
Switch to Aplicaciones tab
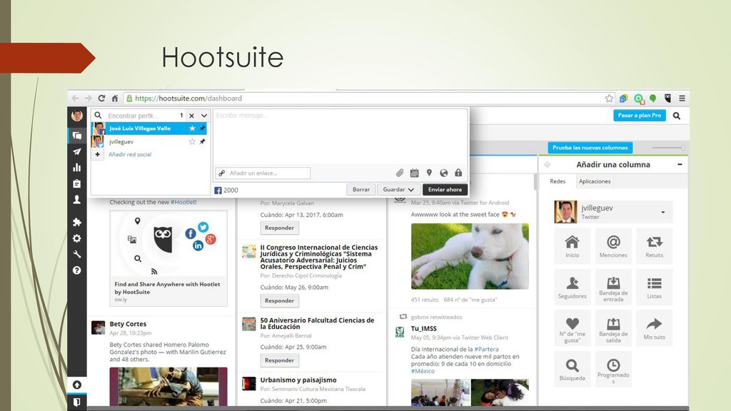595,181
